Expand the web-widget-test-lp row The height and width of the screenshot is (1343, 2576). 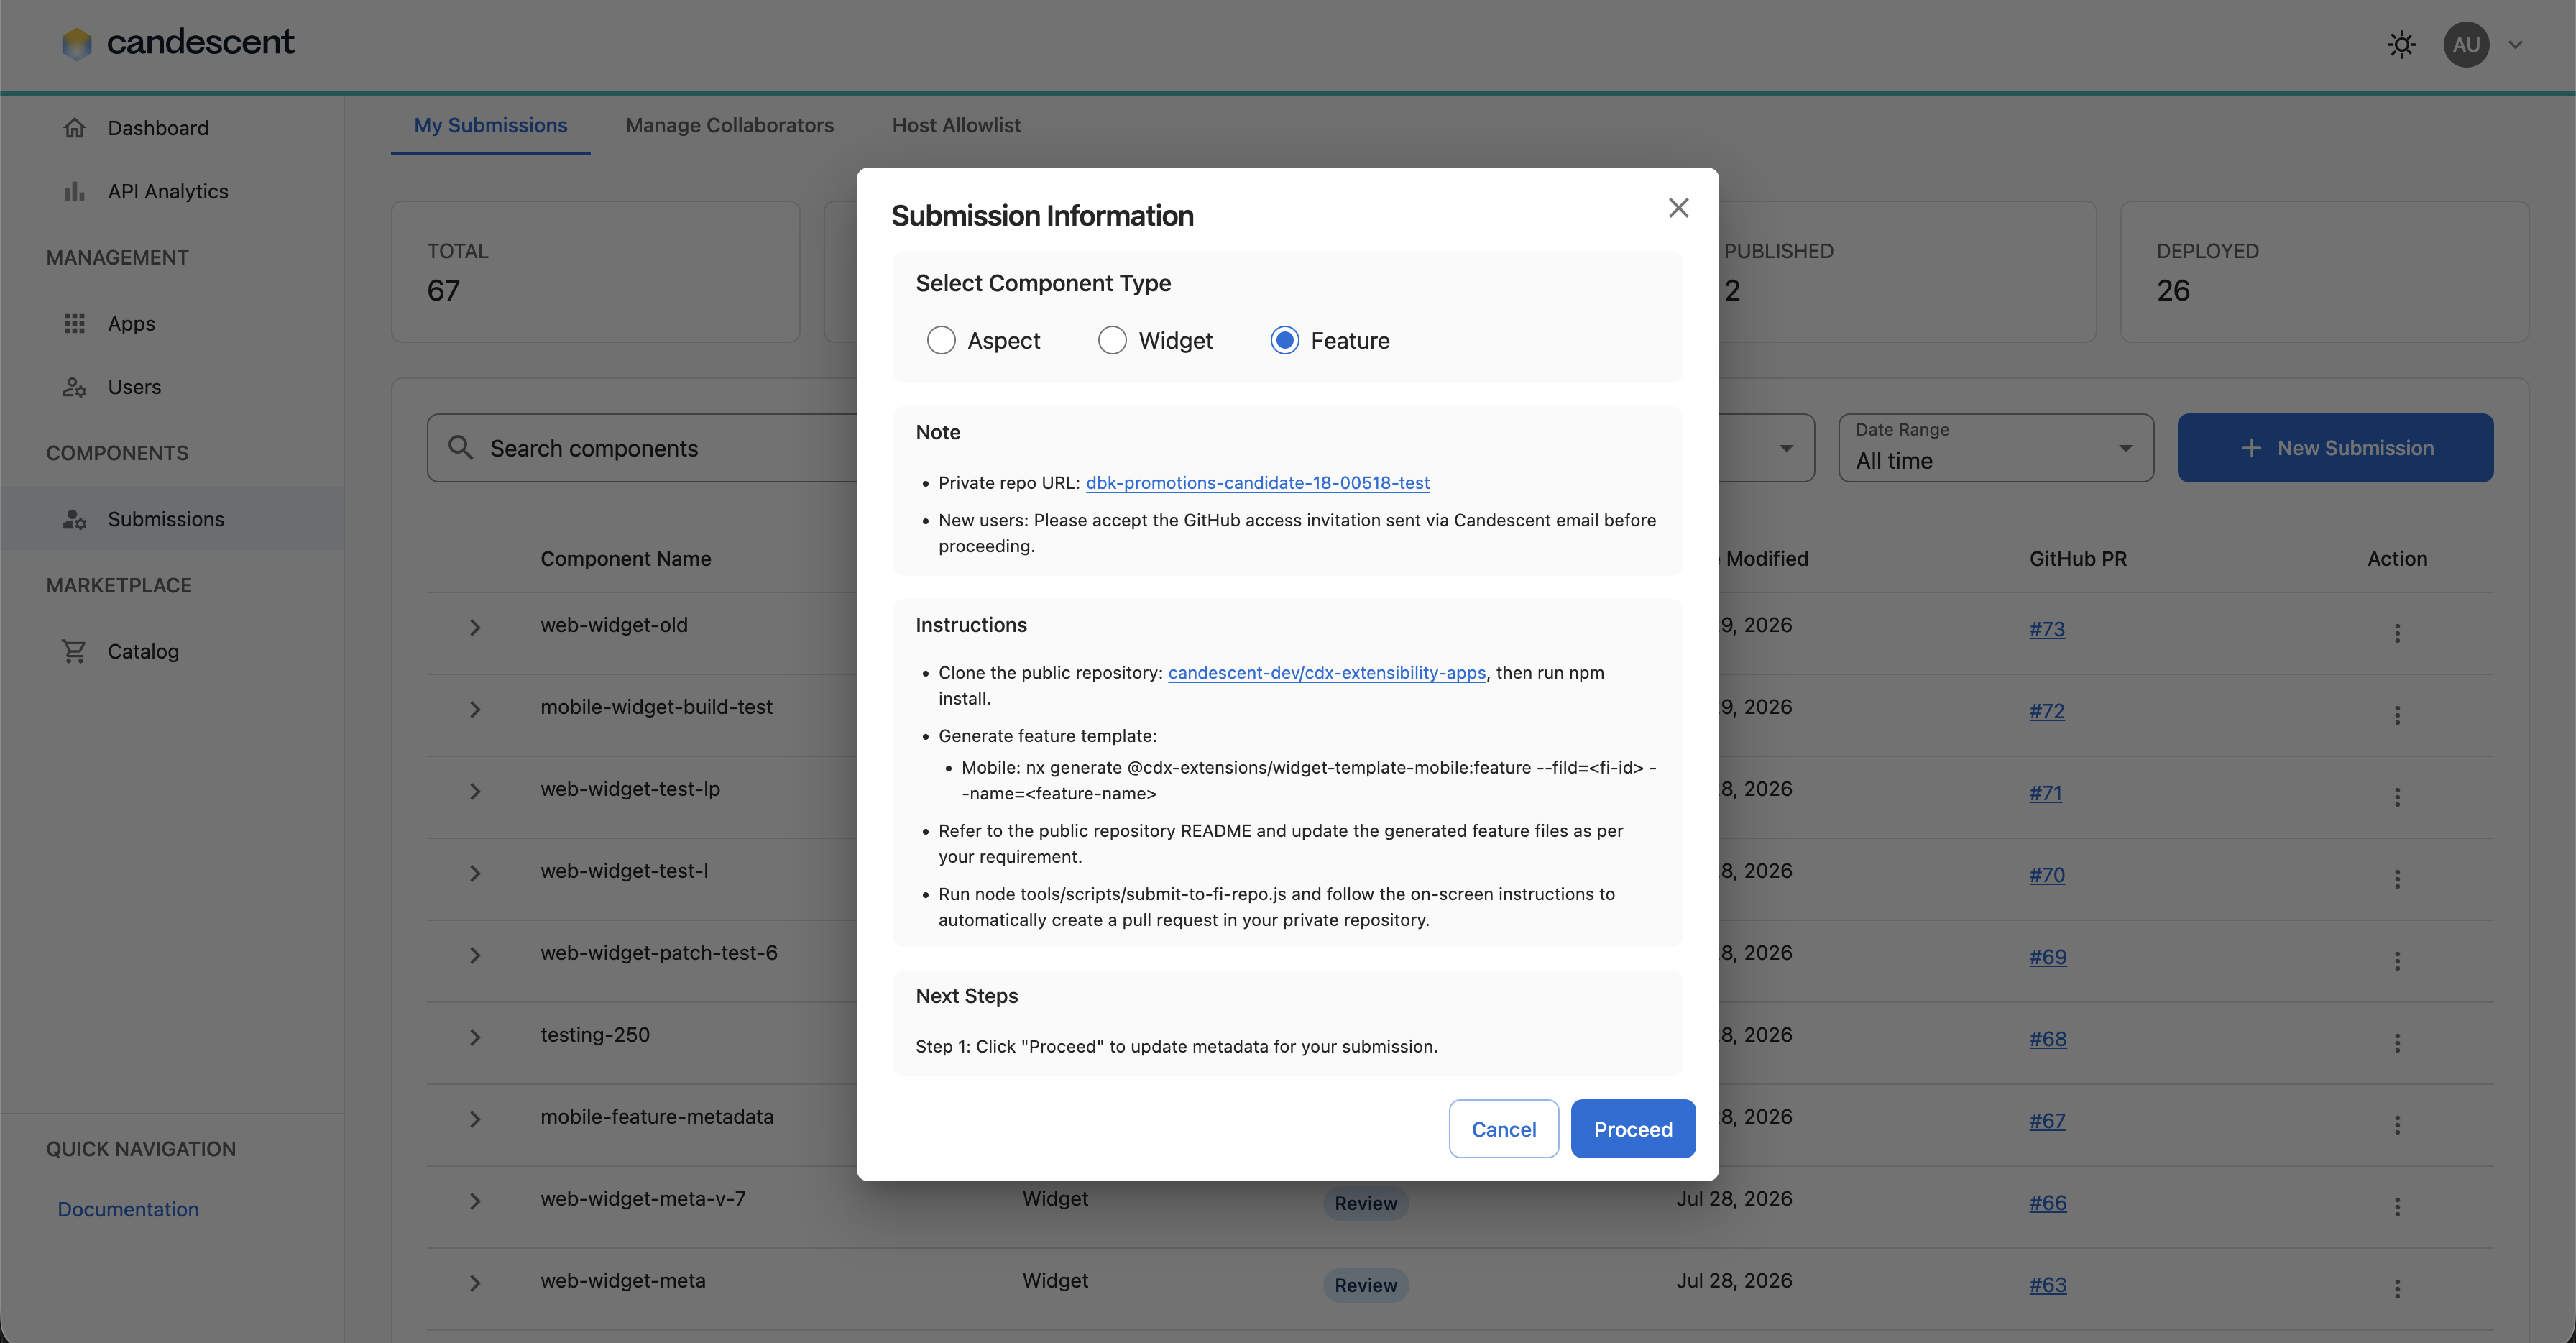pos(475,791)
